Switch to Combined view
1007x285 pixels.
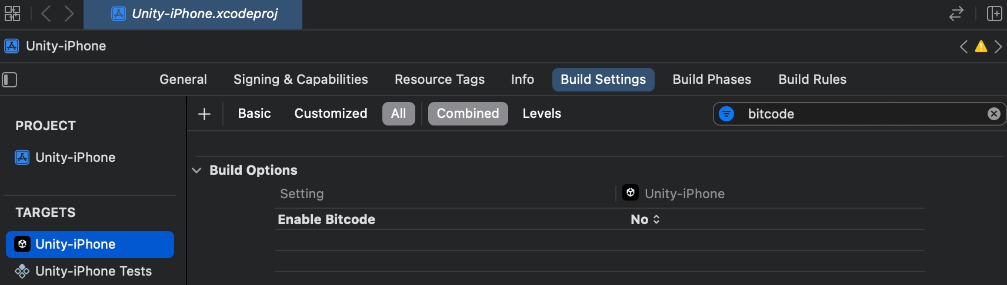(468, 114)
